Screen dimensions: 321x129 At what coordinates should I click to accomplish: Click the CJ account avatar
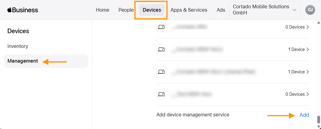(310, 10)
